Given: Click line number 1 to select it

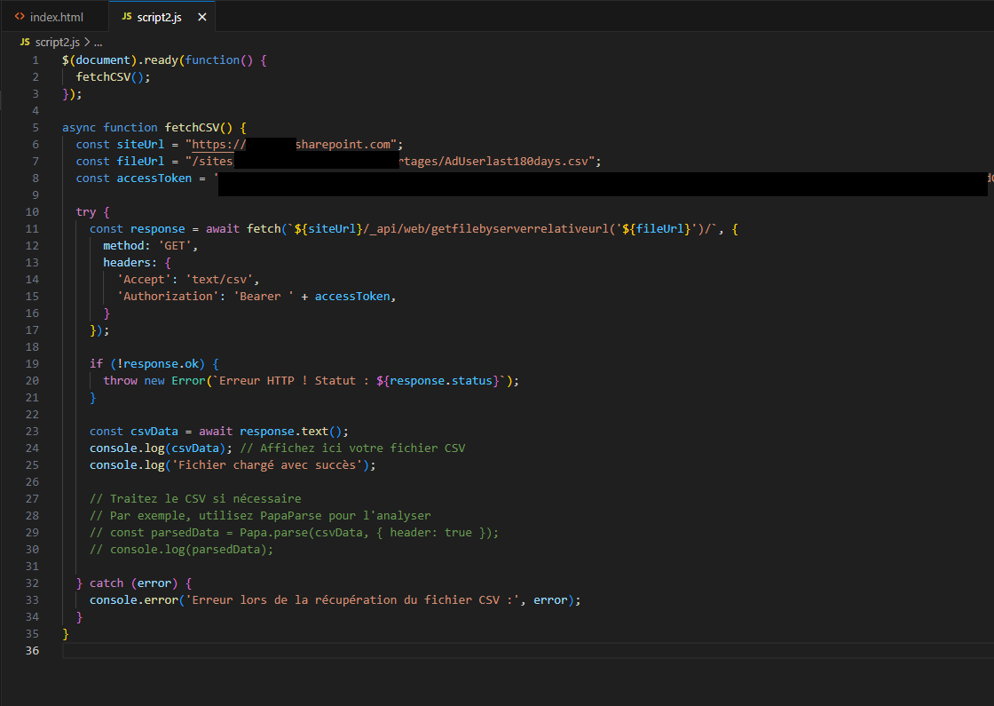Looking at the screenshot, I should pyautogui.click(x=35, y=59).
